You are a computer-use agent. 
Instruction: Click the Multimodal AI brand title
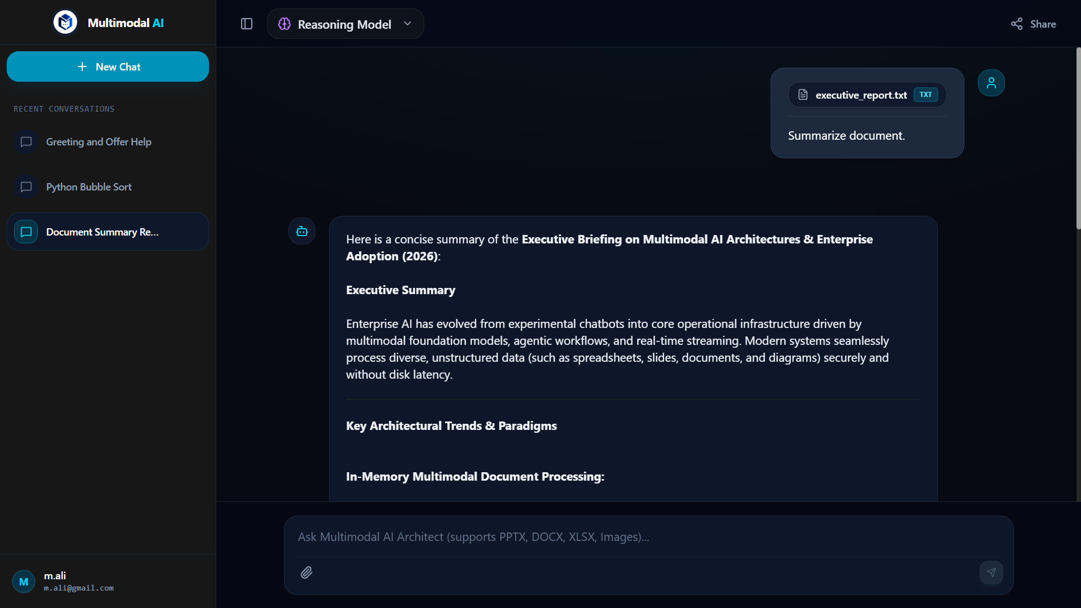[126, 23]
